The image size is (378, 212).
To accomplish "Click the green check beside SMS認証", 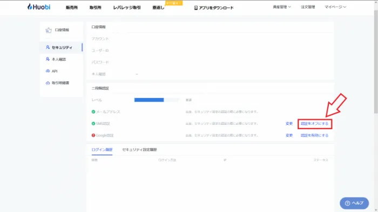I will tap(93, 123).
